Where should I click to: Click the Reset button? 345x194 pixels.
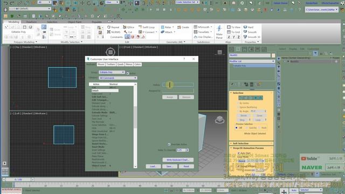[186, 167]
